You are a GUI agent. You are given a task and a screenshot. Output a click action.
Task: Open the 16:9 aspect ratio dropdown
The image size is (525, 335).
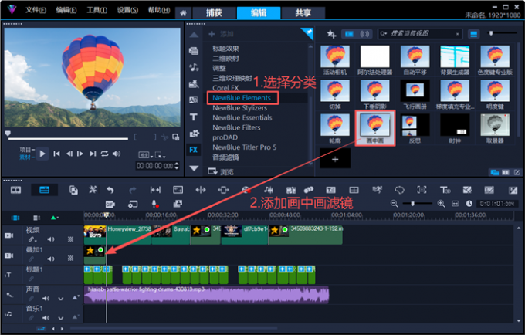pyautogui.click(x=146, y=155)
